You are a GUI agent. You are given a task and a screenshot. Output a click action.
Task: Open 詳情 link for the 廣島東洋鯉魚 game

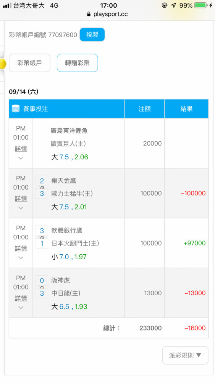click(21, 149)
